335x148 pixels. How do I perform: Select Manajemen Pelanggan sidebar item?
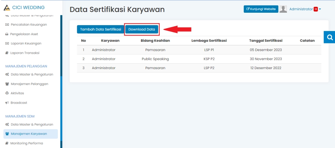29,84
